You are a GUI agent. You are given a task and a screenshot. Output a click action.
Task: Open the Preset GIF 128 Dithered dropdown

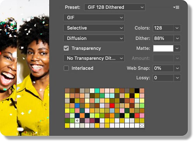coord(115,7)
